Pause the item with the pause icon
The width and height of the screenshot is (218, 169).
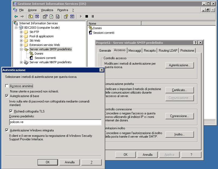click(x=93, y=16)
